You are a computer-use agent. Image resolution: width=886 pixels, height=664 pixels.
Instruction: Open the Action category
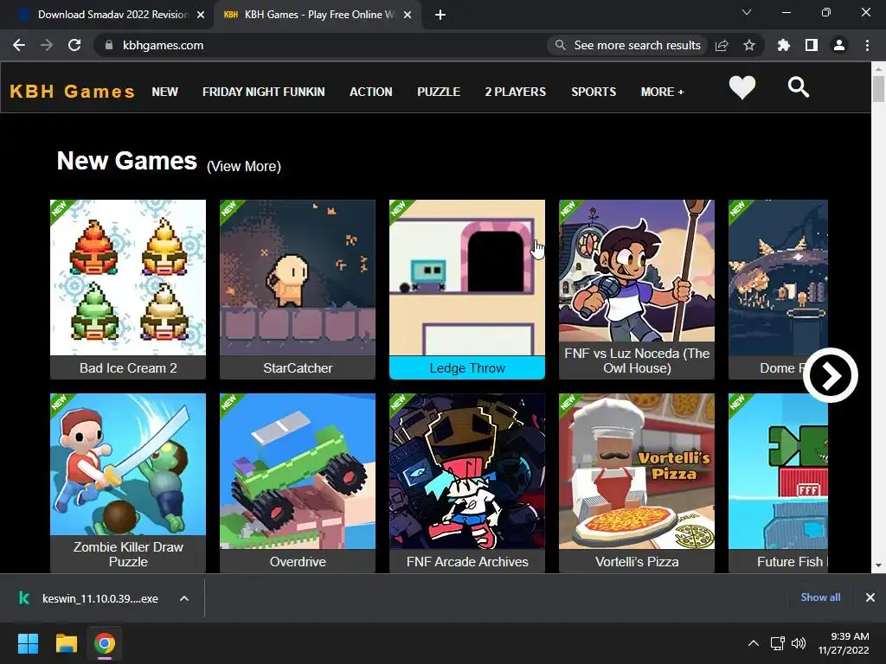[x=370, y=92]
